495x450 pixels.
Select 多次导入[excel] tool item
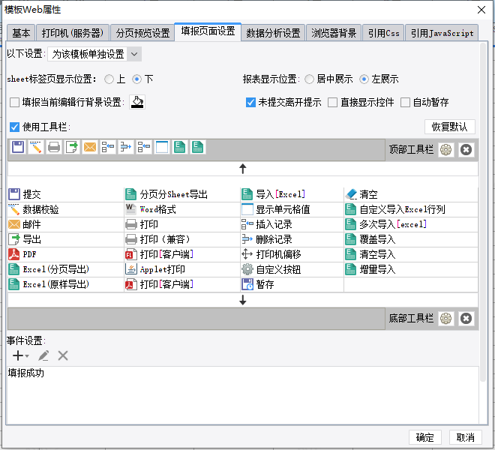click(x=411, y=224)
